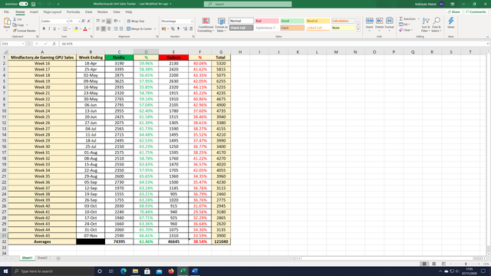Click the Format cells icon
Image resolution: width=491 pixels, height=276 pixels.
pyautogui.click(x=389, y=21)
